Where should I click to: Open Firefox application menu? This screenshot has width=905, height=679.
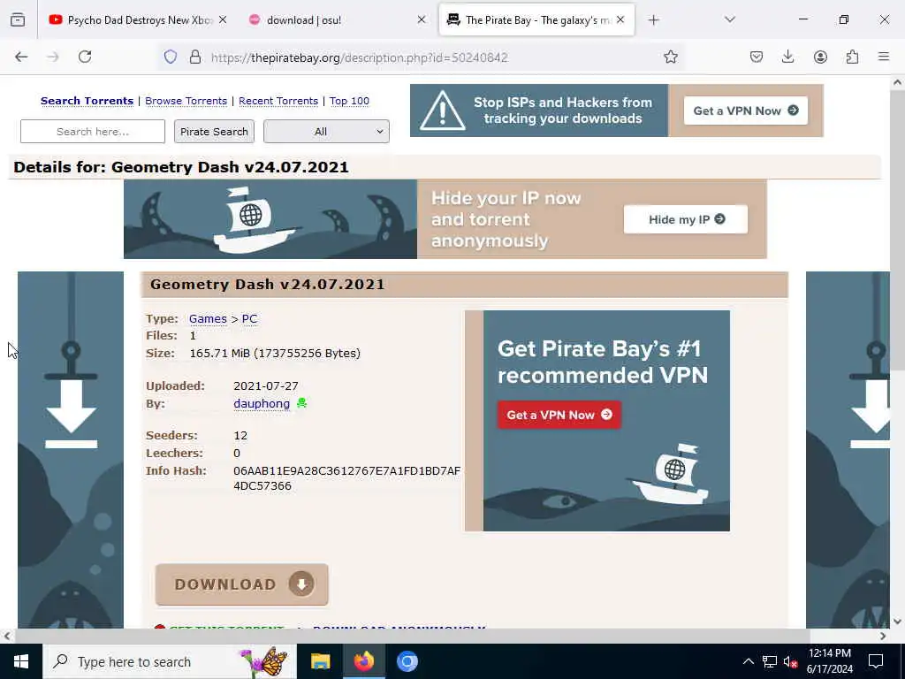click(x=884, y=57)
